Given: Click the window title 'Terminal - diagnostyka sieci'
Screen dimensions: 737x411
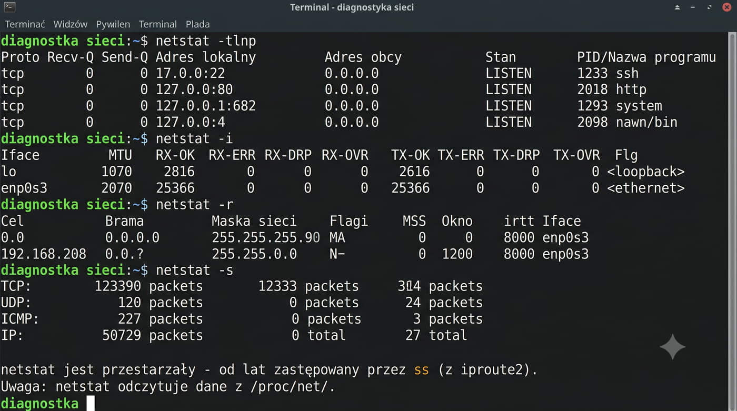Looking at the screenshot, I should [x=352, y=7].
